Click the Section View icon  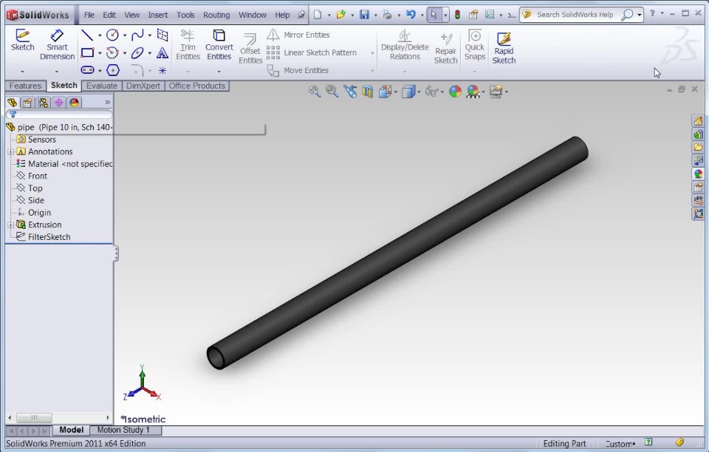point(367,92)
